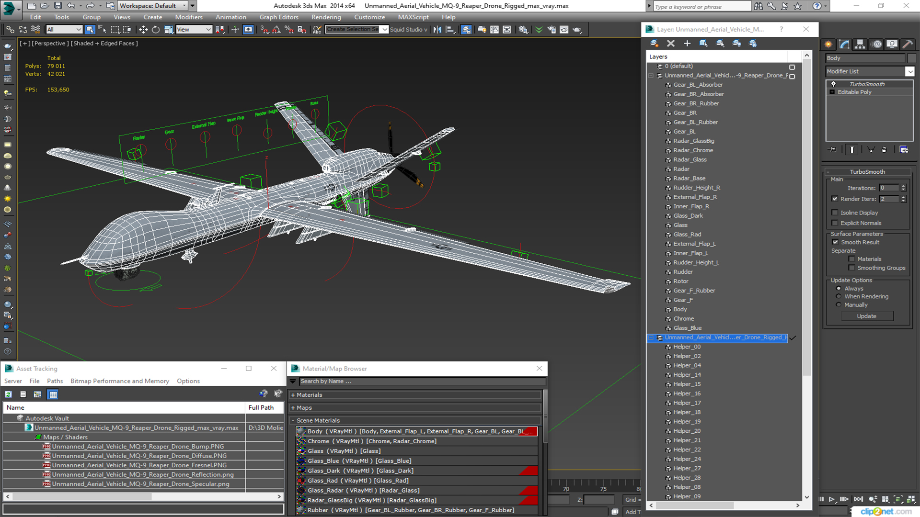Delete highlighted layer with X icon
Image resolution: width=920 pixels, height=517 pixels.
tap(671, 44)
